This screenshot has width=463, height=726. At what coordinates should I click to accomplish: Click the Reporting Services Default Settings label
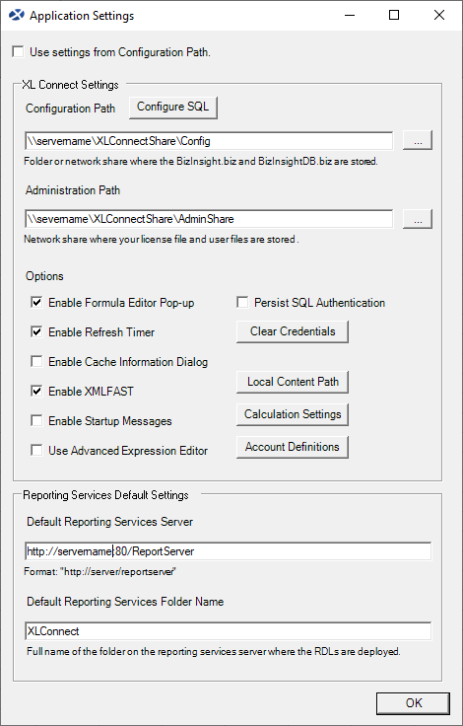[106, 495]
